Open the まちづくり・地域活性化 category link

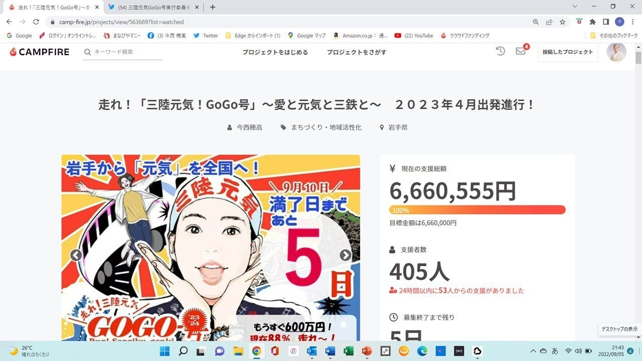pyautogui.click(x=326, y=128)
